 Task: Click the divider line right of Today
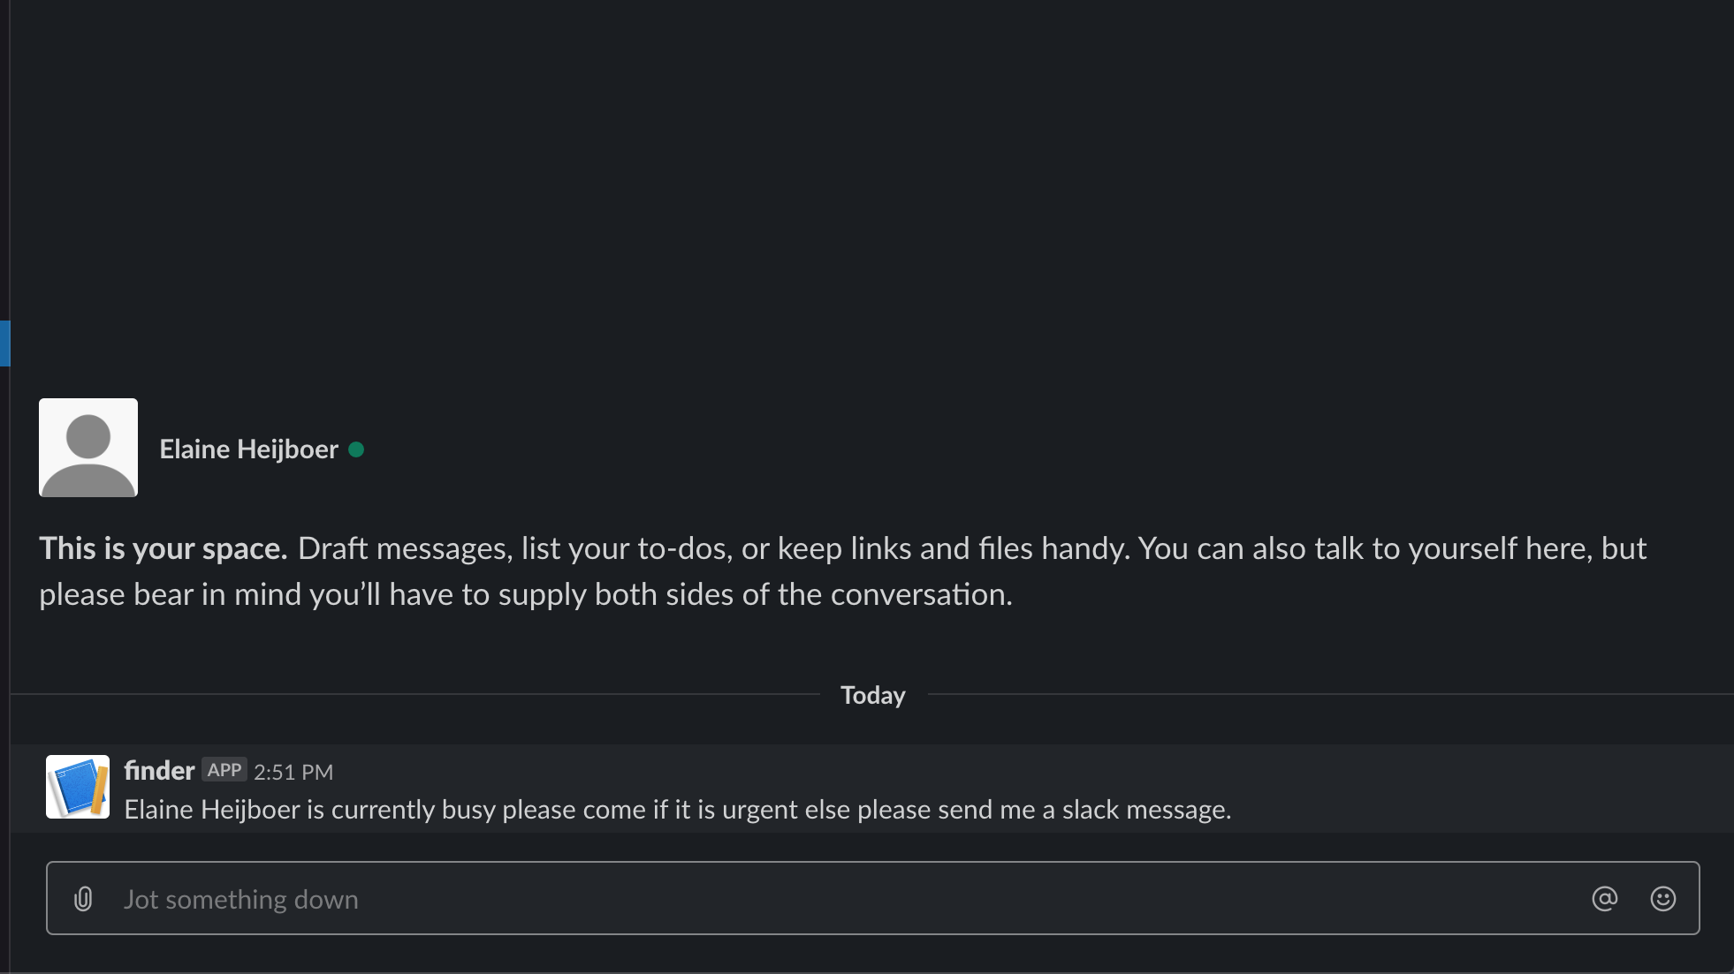[x=1331, y=694]
